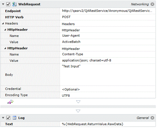
Task: Collapse the Log step panel
Action: pyautogui.click(x=3, y=118)
